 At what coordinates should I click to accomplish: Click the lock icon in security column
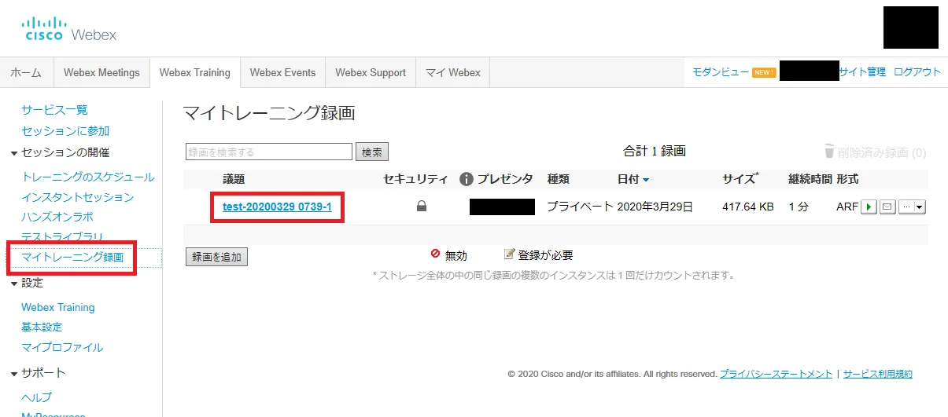pos(422,207)
